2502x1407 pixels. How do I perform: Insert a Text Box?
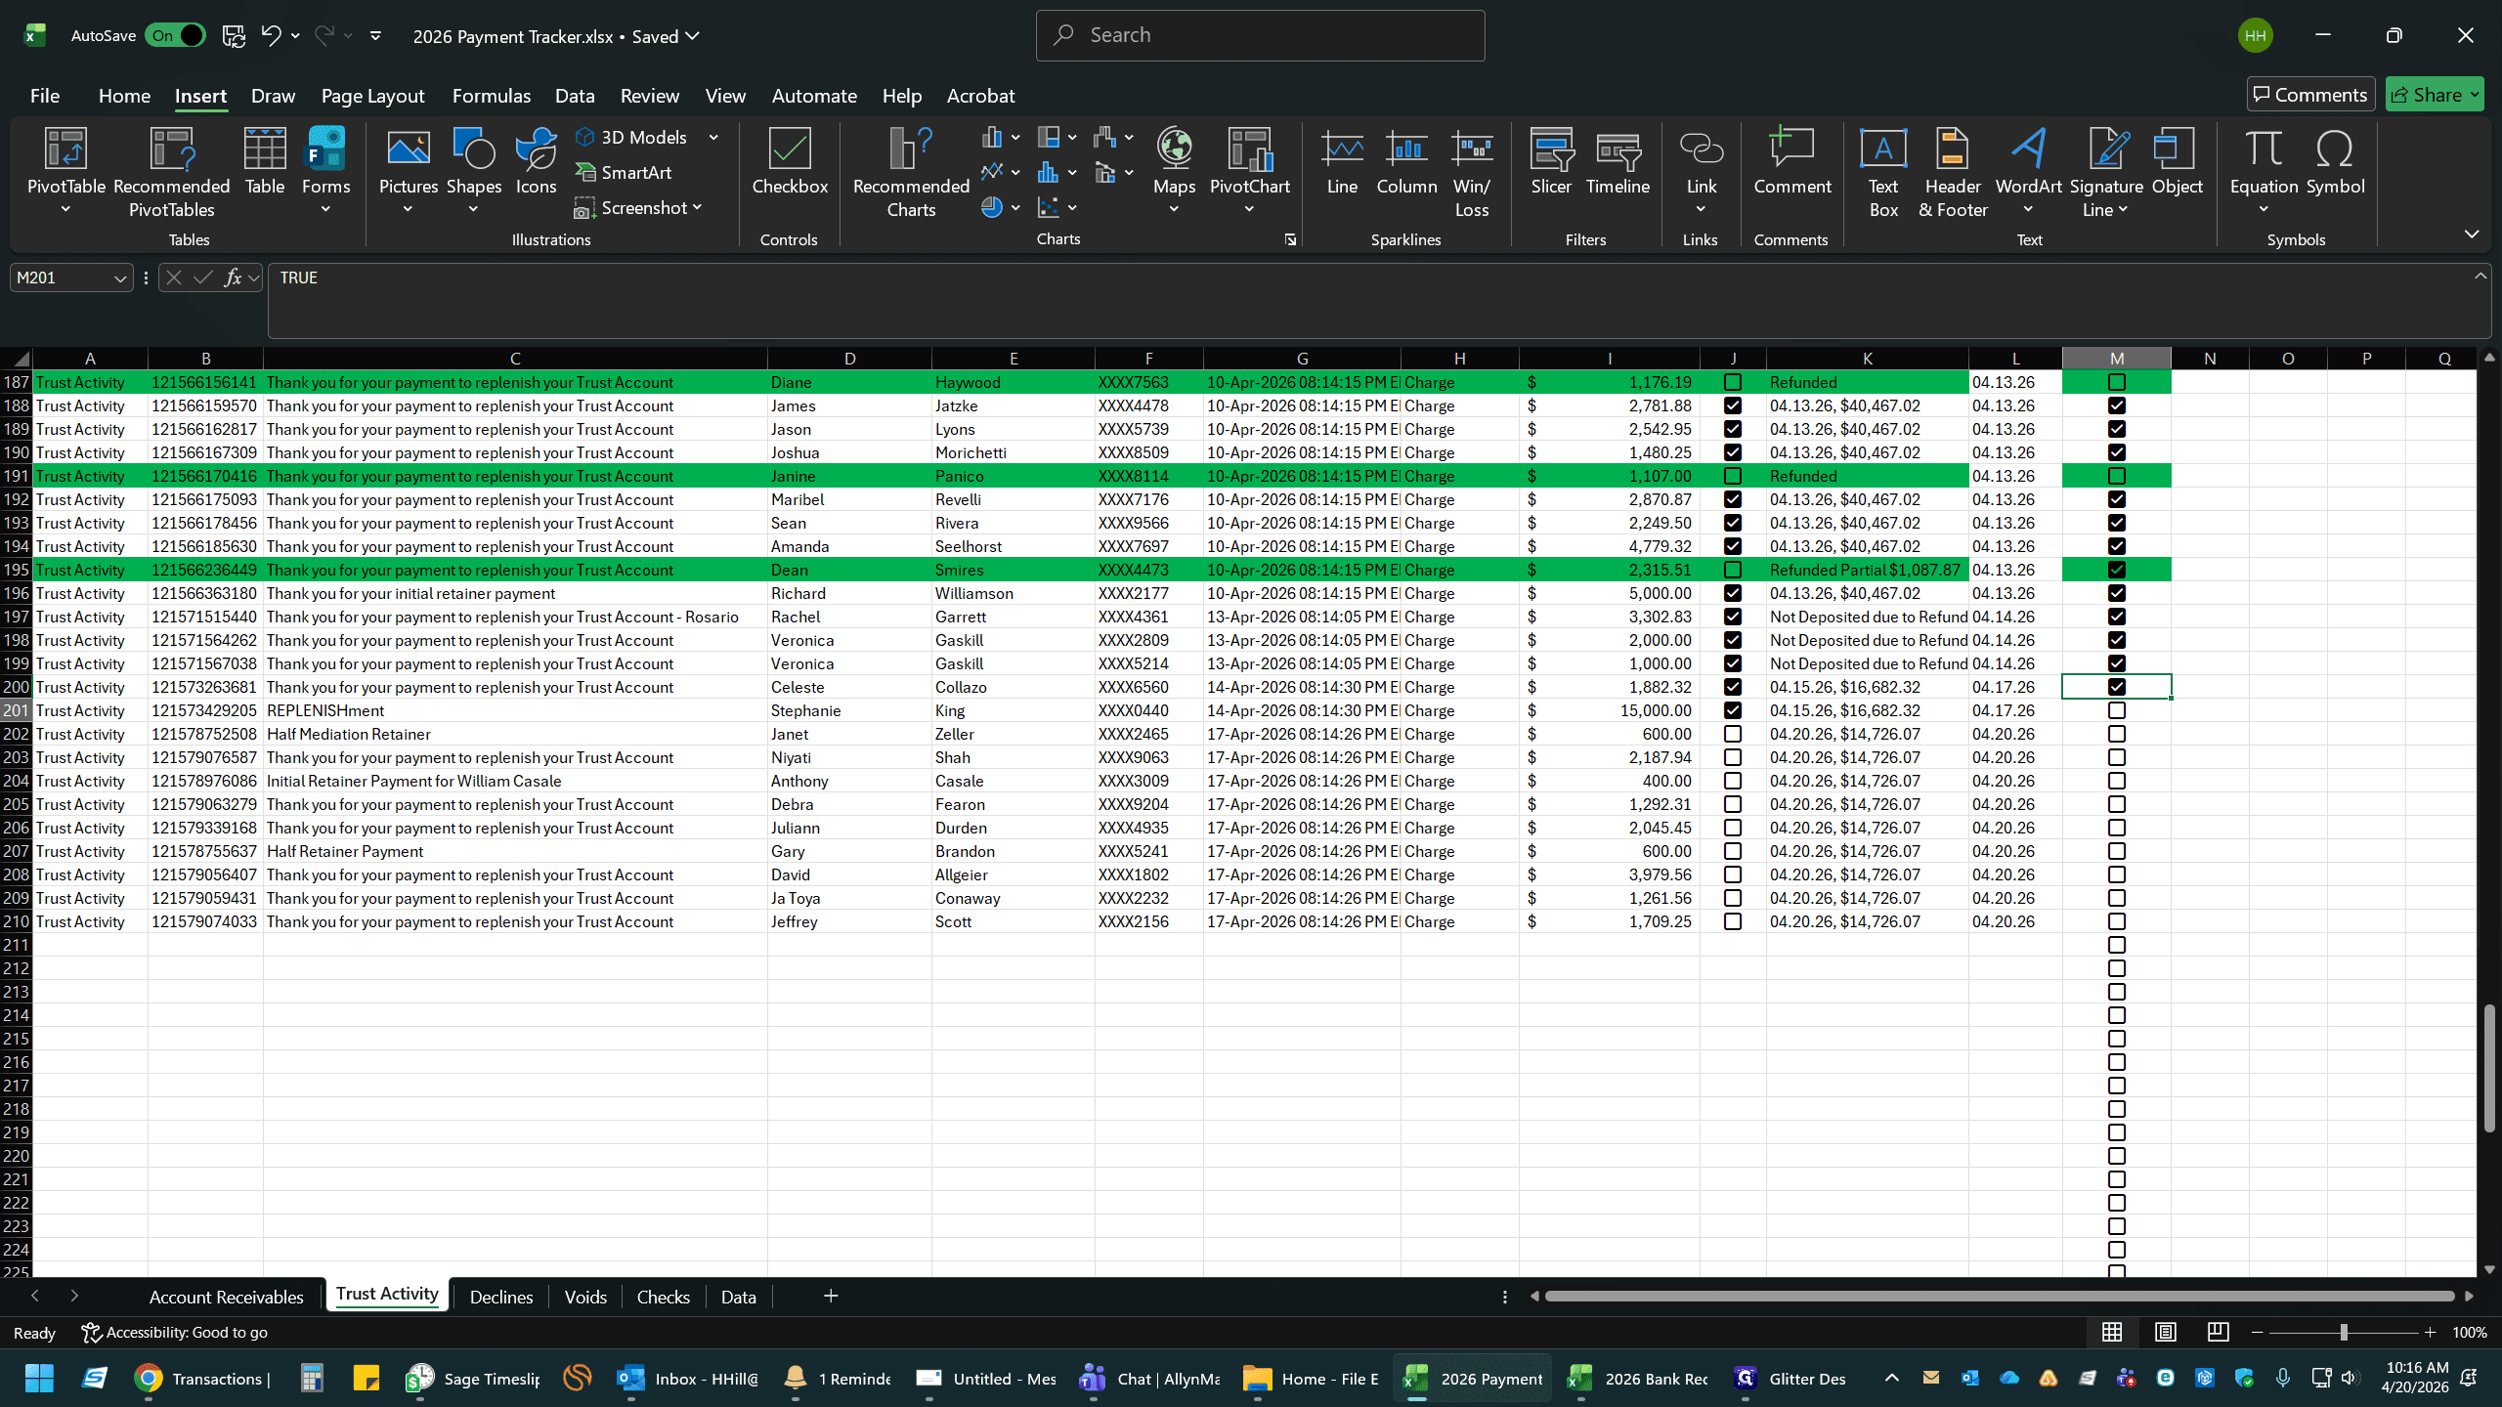click(1882, 171)
